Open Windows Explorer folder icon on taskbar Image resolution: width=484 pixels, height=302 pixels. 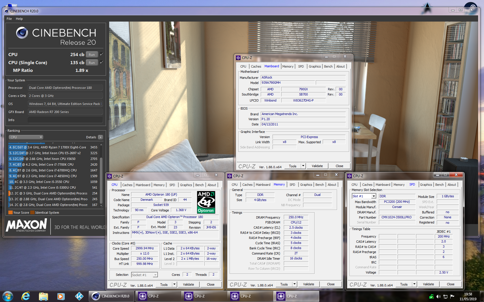click(44, 296)
